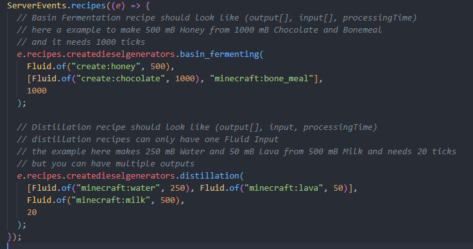473x249 pixels.
Task: Click the ServerEvents identifier on first line
Action: coord(37,6)
